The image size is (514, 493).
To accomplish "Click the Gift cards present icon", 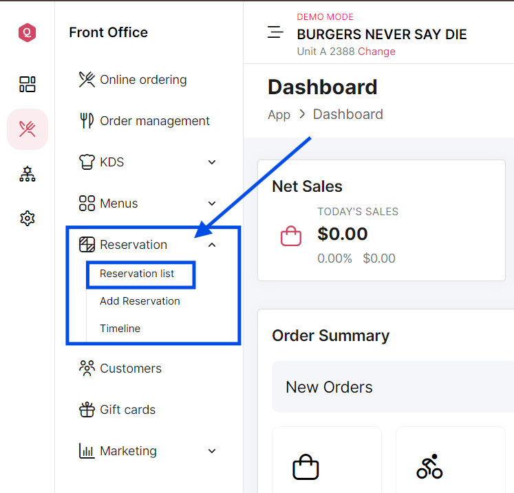I will (87, 410).
